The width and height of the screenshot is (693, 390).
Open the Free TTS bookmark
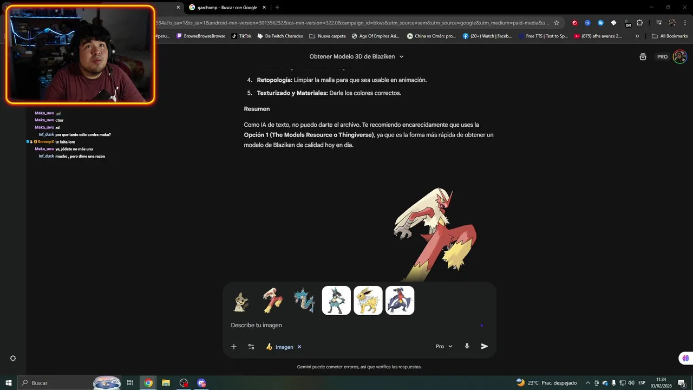pos(543,36)
